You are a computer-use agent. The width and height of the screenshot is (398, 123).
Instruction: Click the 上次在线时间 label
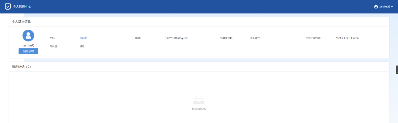(313, 38)
